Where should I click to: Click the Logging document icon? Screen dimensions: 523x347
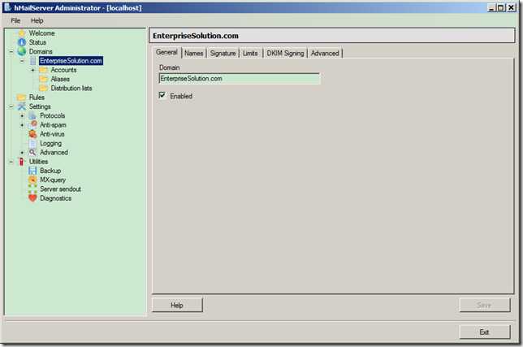[32, 144]
